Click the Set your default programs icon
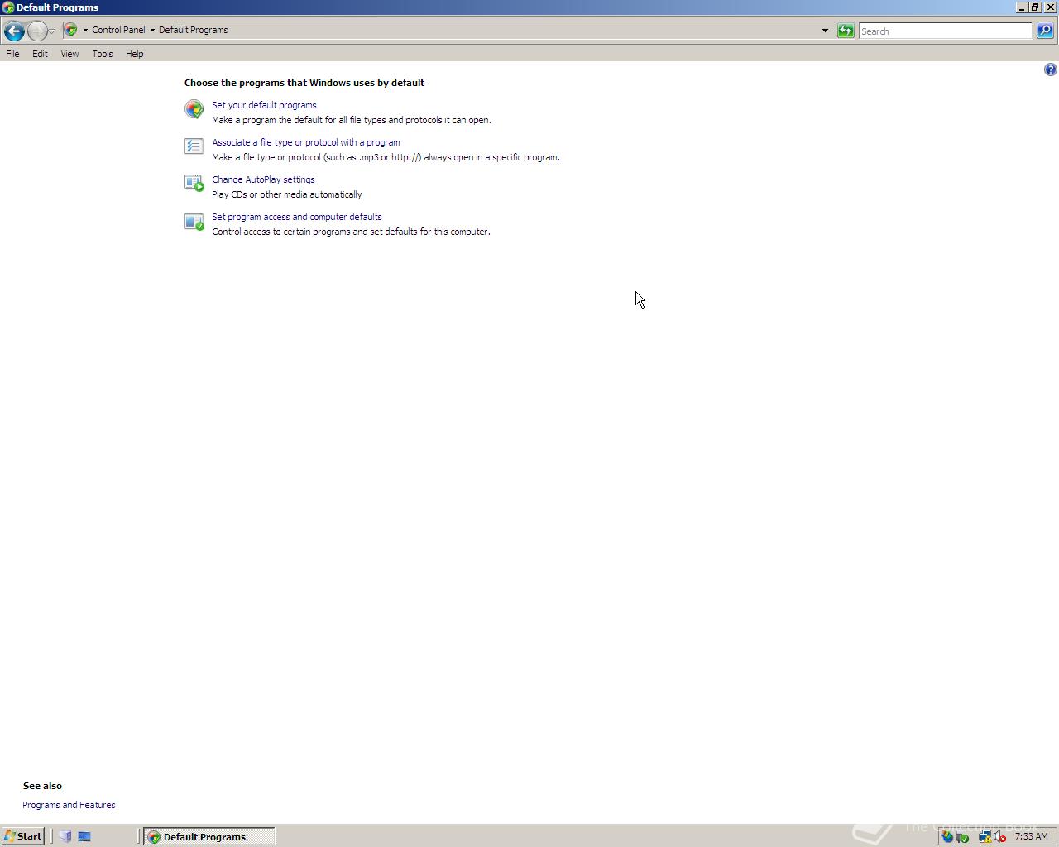 [x=194, y=109]
